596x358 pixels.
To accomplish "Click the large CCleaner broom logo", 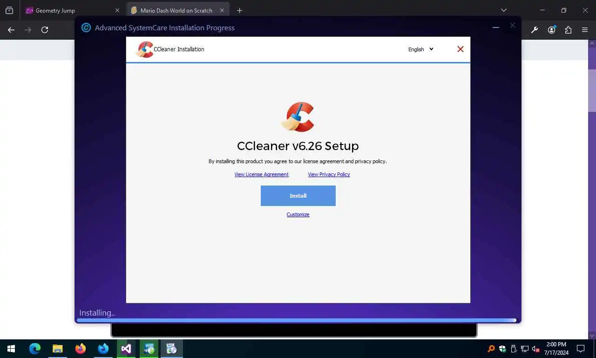I will point(298,117).
